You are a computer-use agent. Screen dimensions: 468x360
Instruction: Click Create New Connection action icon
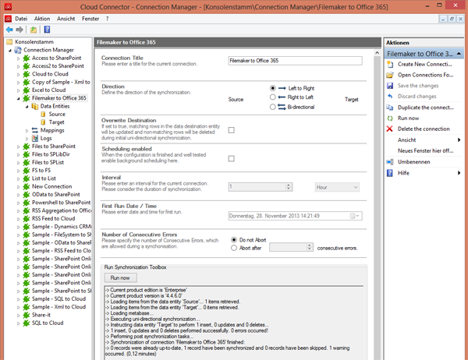tap(390, 64)
